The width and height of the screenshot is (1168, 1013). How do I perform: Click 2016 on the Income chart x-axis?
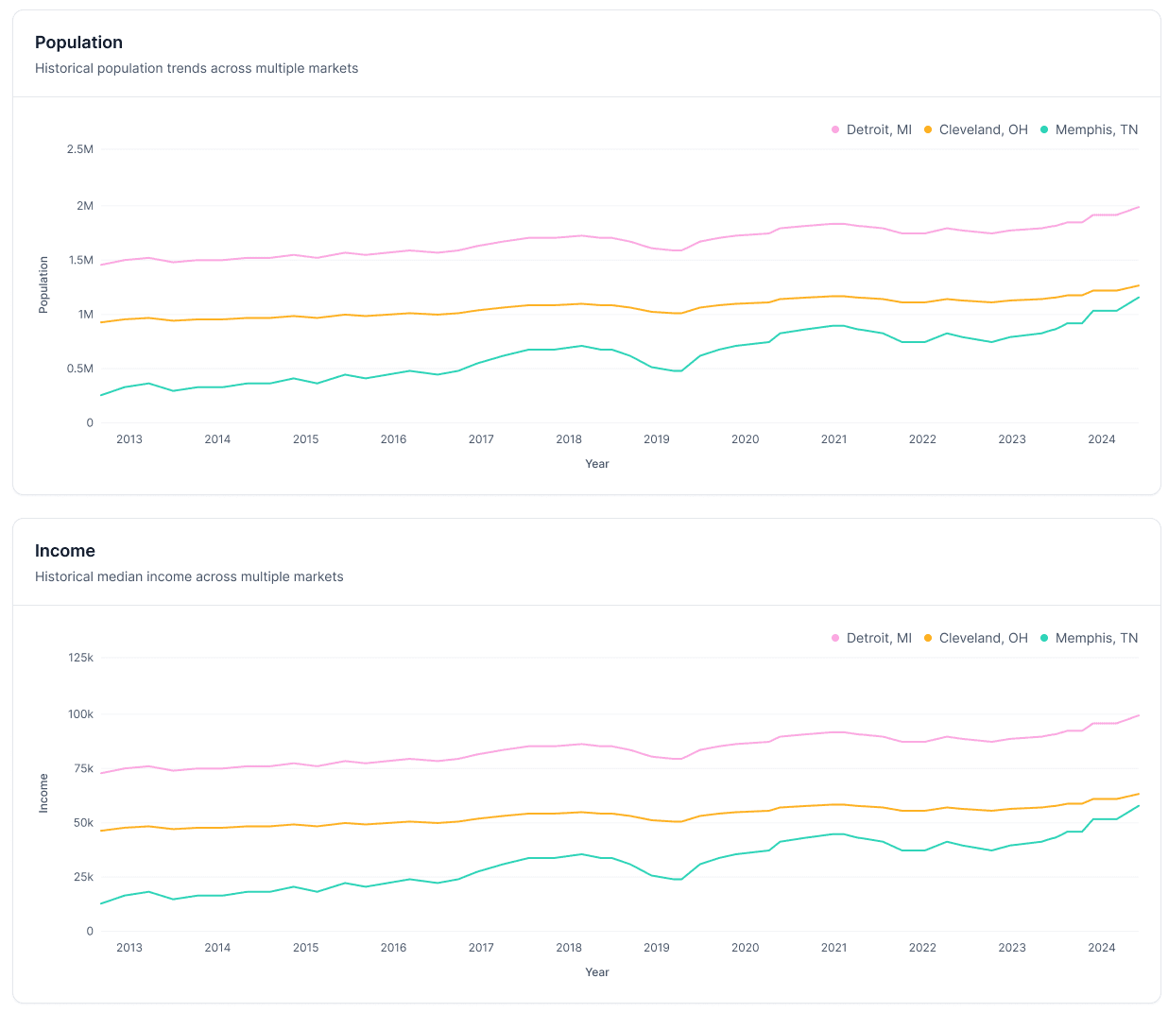click(x=393, y=948)
